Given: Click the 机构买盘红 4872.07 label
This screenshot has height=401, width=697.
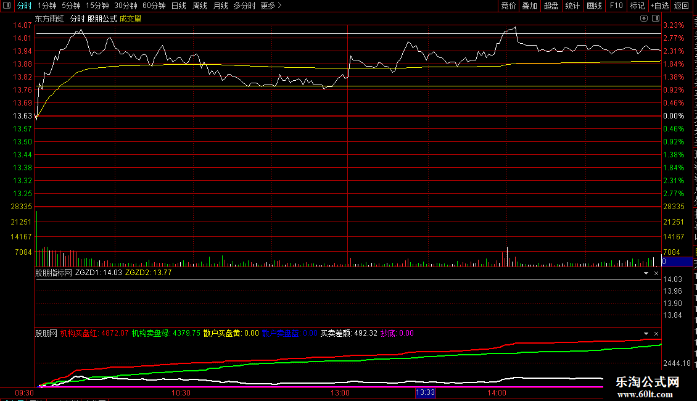Looking at the screenshot, I should tap(94, 333).
